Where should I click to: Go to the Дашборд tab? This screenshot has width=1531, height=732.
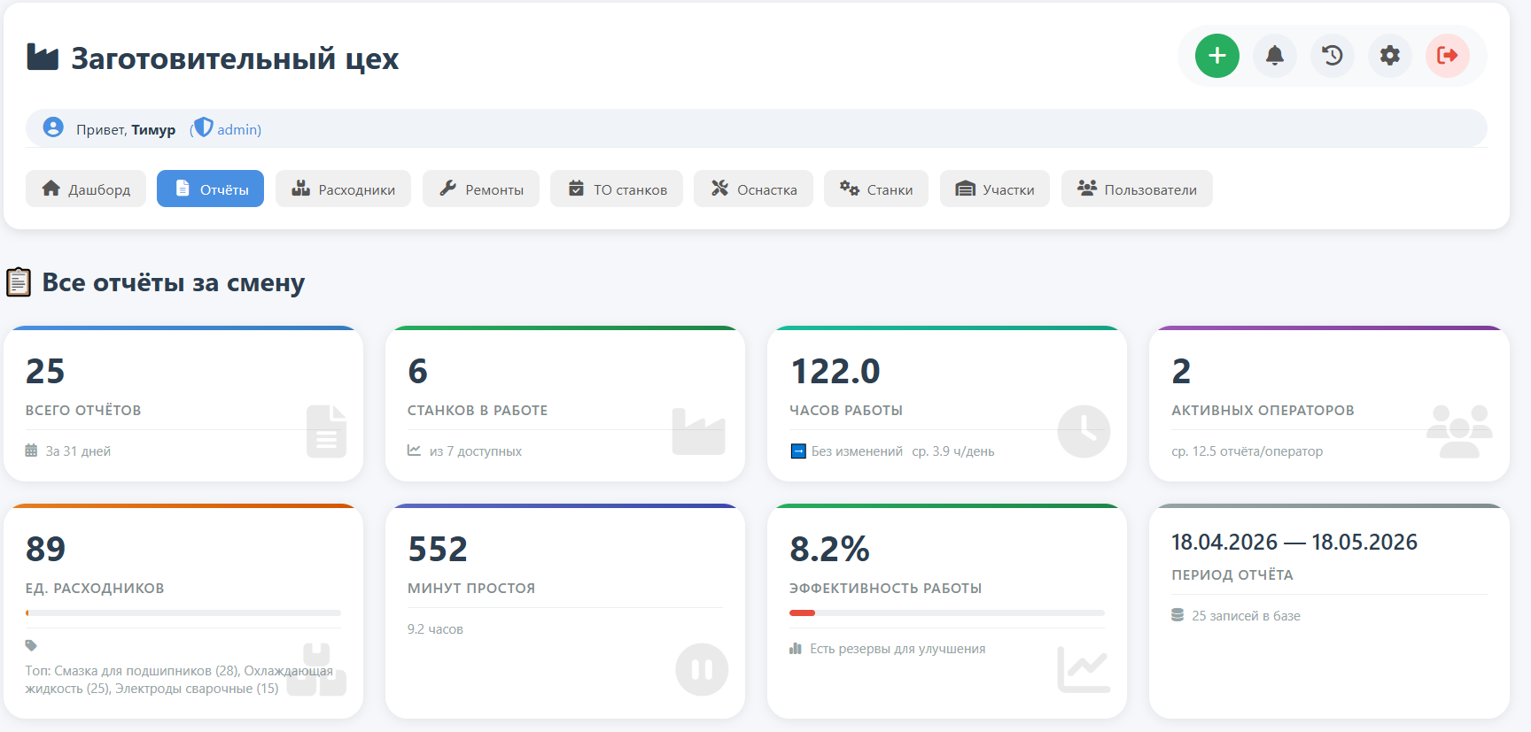coord(86,189)
